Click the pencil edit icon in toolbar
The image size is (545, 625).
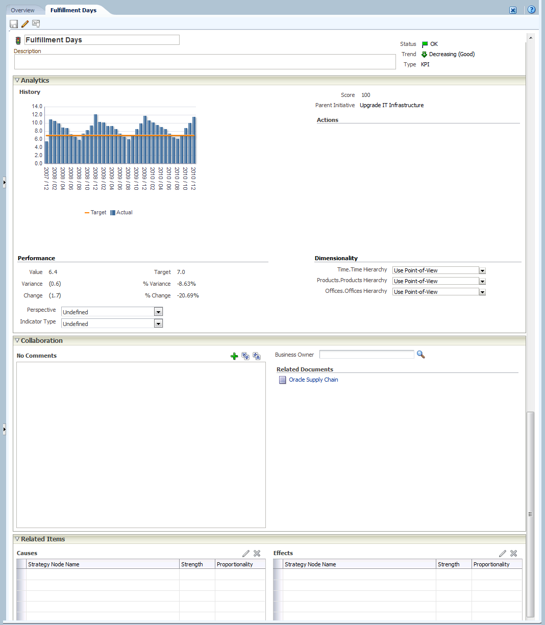pyautogui.click(x=25, y=24)
